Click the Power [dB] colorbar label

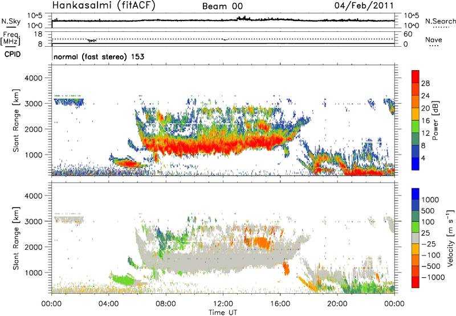(435, 120)
